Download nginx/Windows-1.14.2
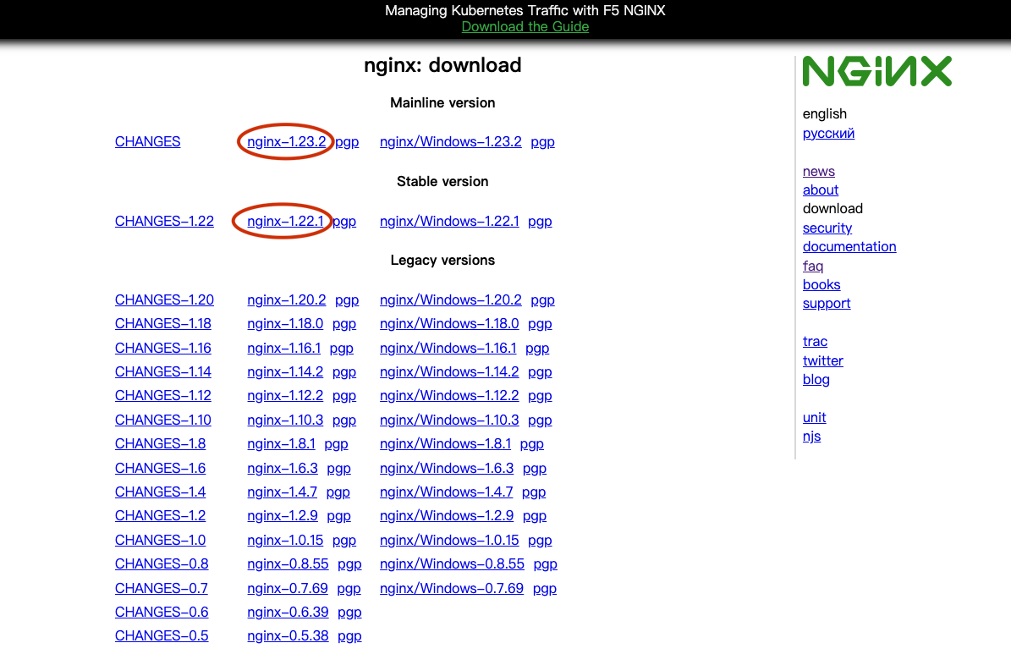 pos(449,372)
